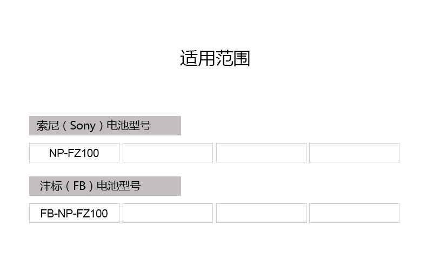Click the third cell in Sony row
This screenshot has height=253, width=427.
pyautogui.click(x=261, y=153)
